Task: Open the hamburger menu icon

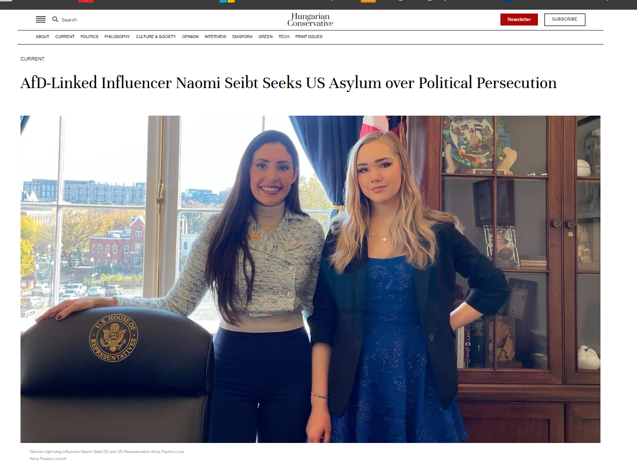Action: click(x=41, y=20)
